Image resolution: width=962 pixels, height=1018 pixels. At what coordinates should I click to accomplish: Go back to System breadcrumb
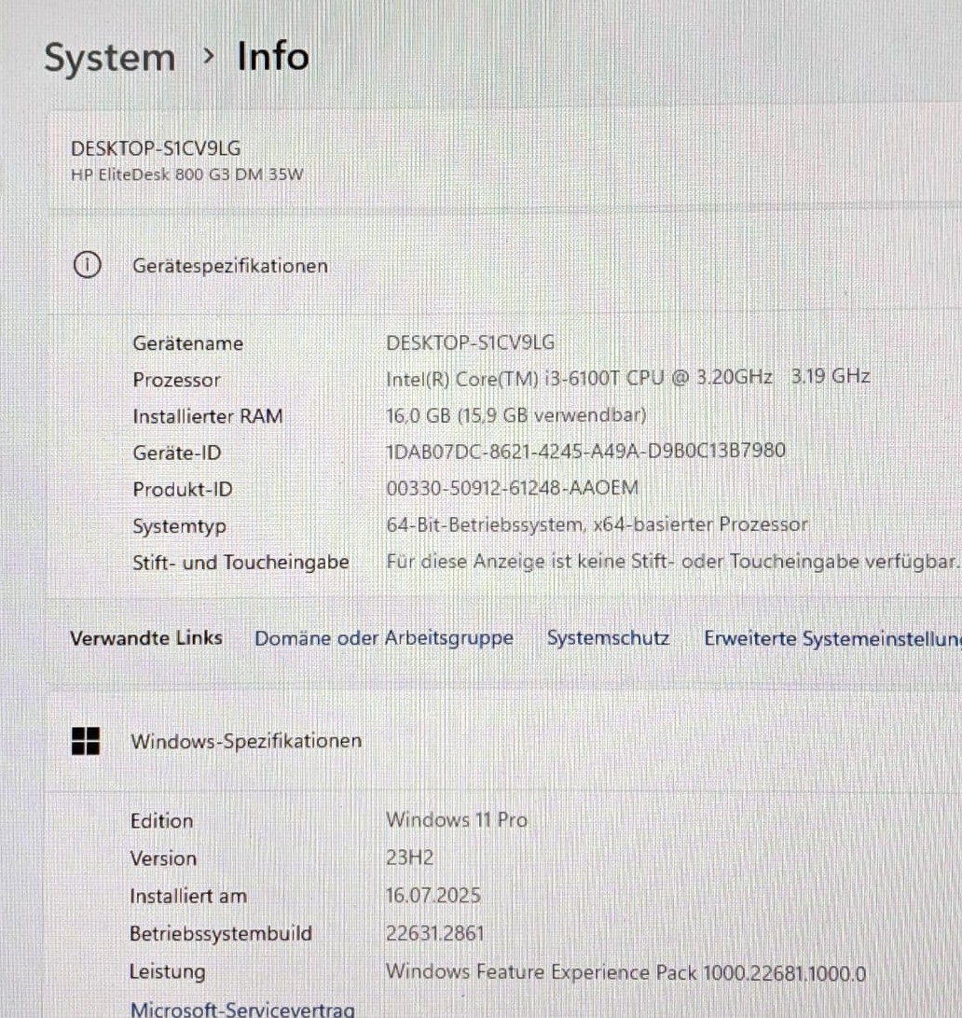click(110, 59)
